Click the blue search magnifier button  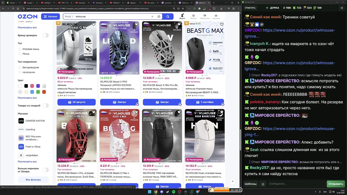[x=168, y=17]
